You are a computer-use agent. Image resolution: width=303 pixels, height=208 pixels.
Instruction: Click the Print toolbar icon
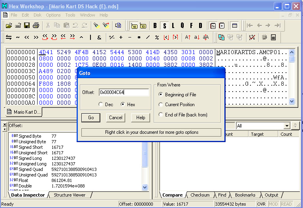[36, 26]
